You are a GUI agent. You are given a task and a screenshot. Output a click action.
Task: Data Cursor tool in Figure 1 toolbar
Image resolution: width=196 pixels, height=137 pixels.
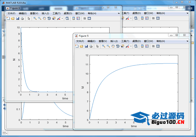(54, 18)
